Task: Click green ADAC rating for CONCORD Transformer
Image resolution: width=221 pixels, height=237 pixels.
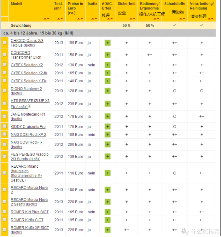Action: (x=108, y=55)
